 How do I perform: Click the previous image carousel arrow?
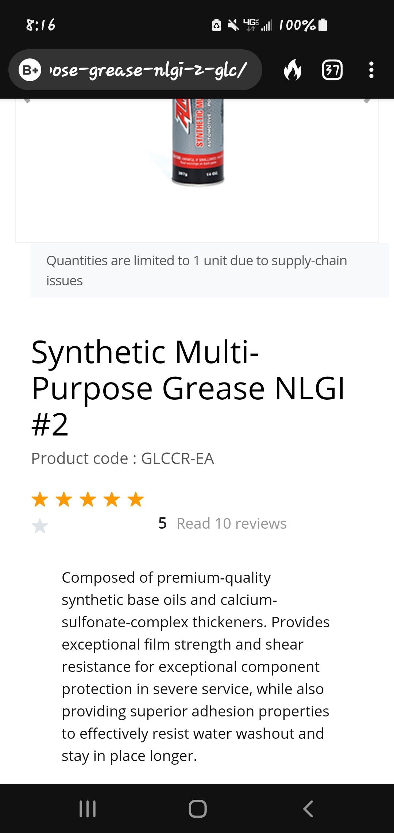[27, 100]
